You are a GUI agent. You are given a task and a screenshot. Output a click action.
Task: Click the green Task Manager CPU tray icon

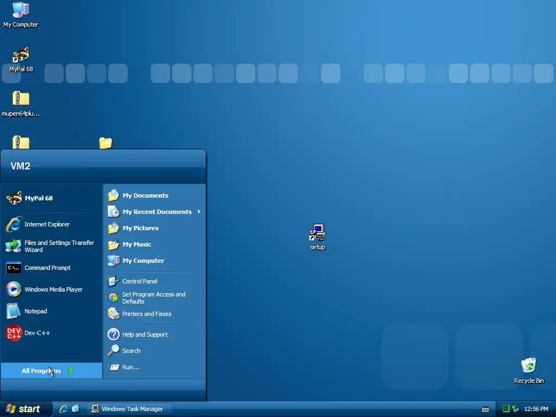(x=506, y=409)
